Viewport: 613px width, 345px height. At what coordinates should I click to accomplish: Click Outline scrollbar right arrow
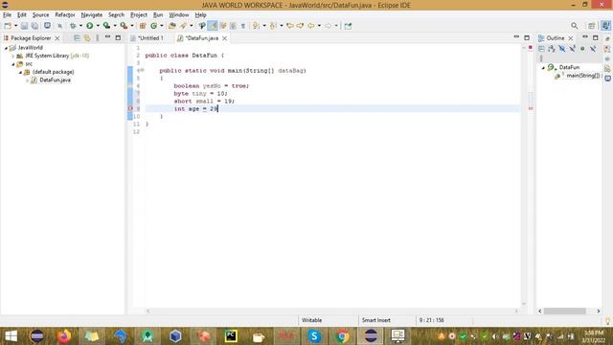tap(598, 310)
